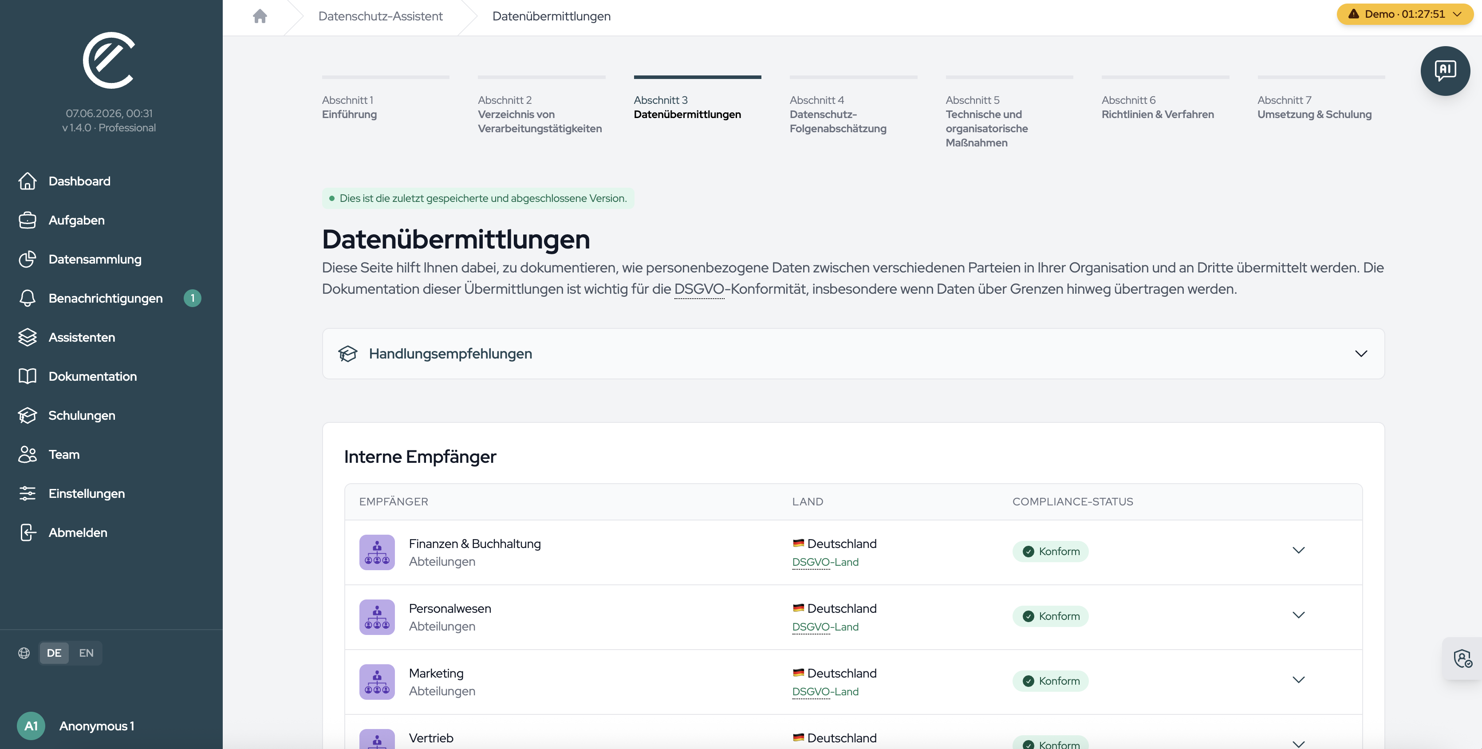Go to Abschnitt 1 Einführung
This screenshot has width=1482, height=749.
pos(386,99)
